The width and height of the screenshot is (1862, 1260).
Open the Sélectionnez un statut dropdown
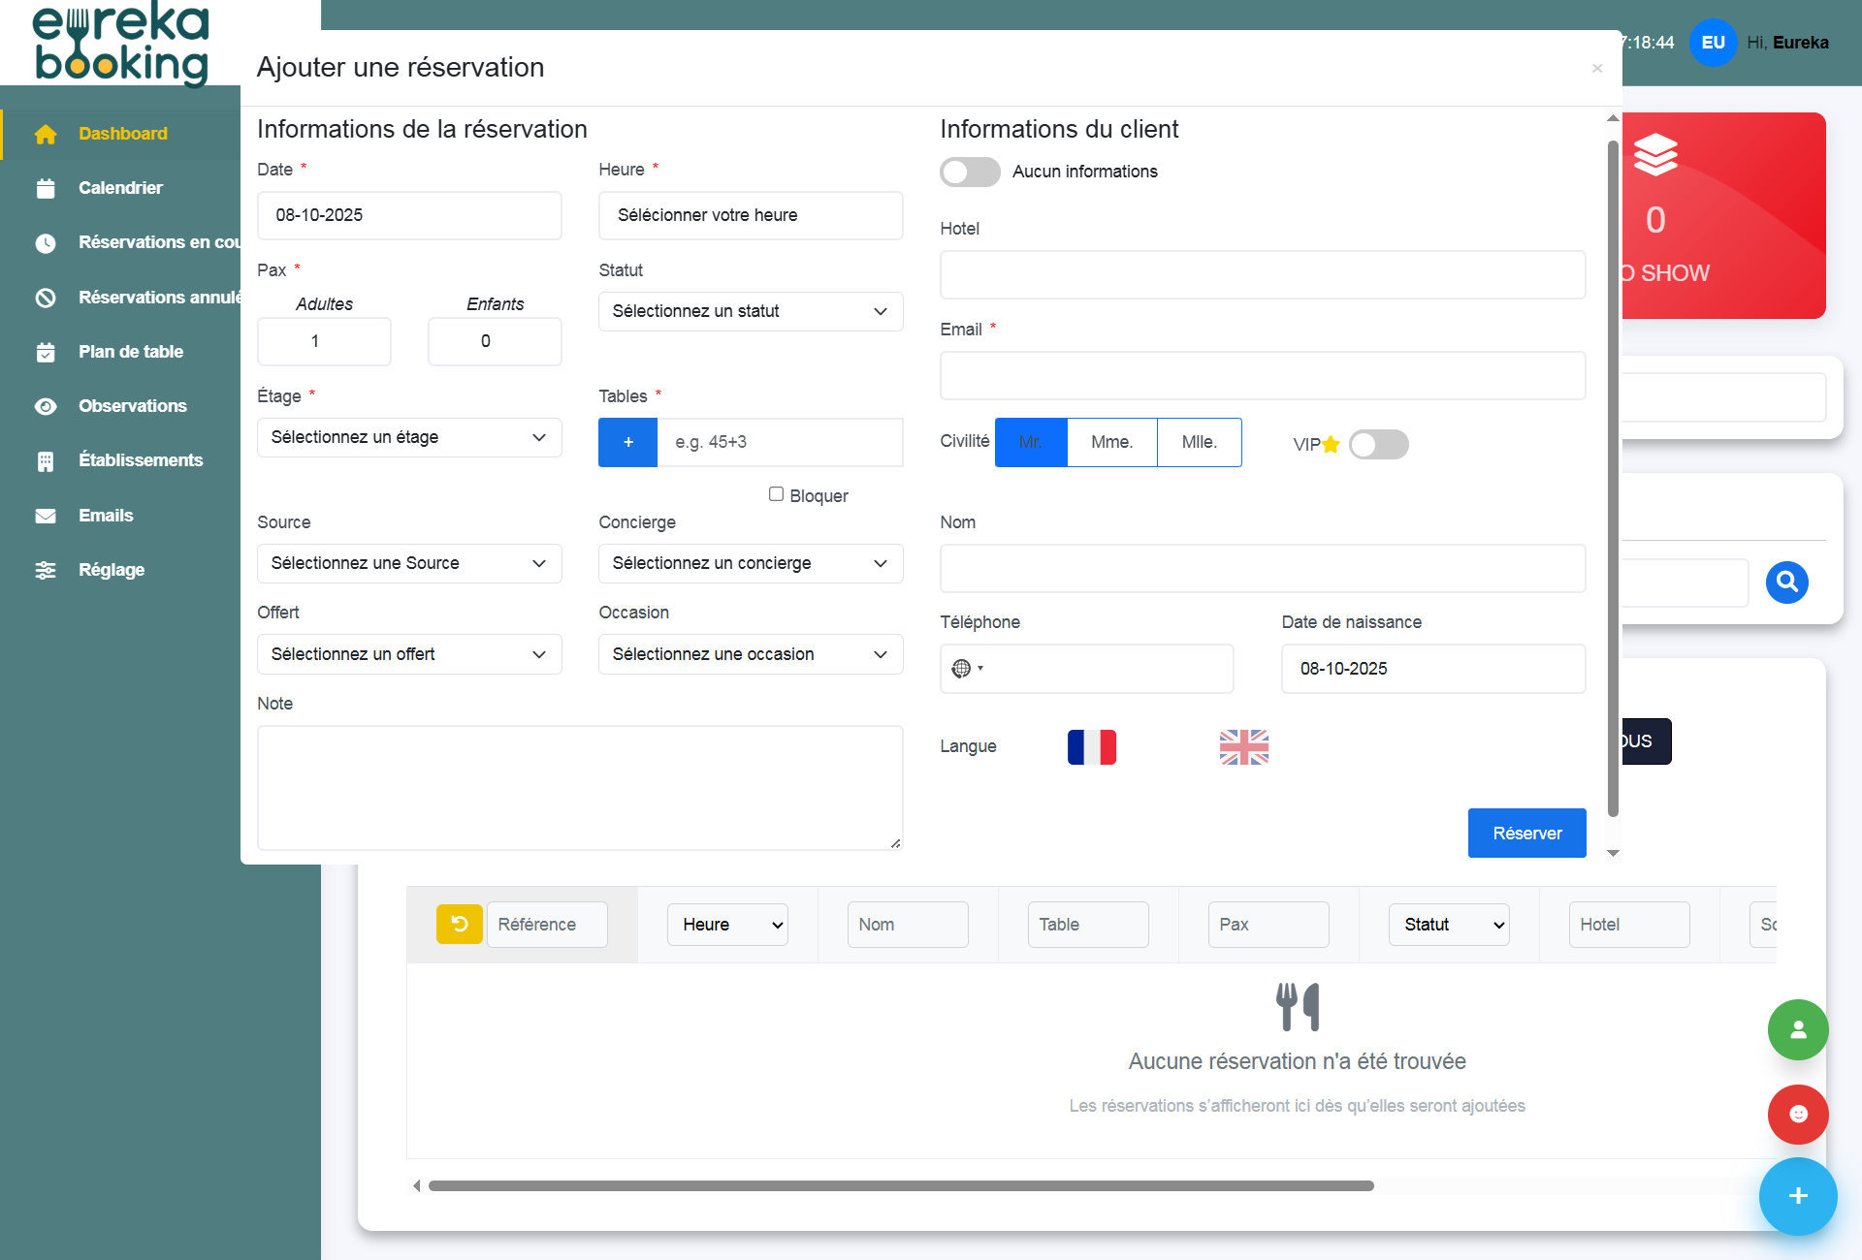[x=750, y=311]
